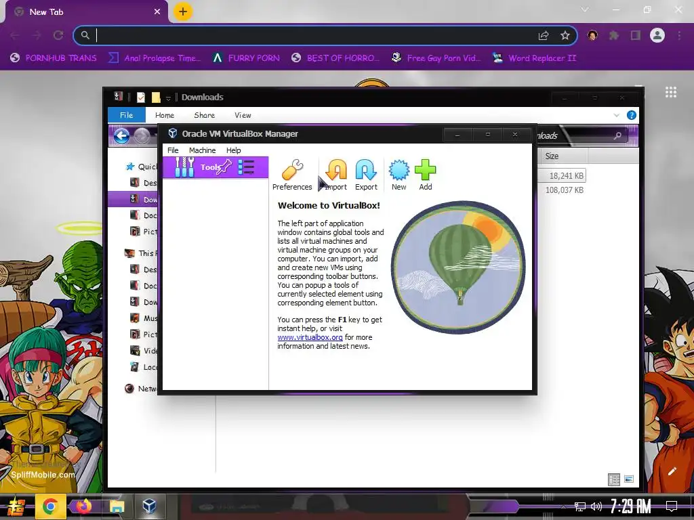Switch explorer to details view
The height and width of the screenshot is (520, 694).
[x=614, y=479]
